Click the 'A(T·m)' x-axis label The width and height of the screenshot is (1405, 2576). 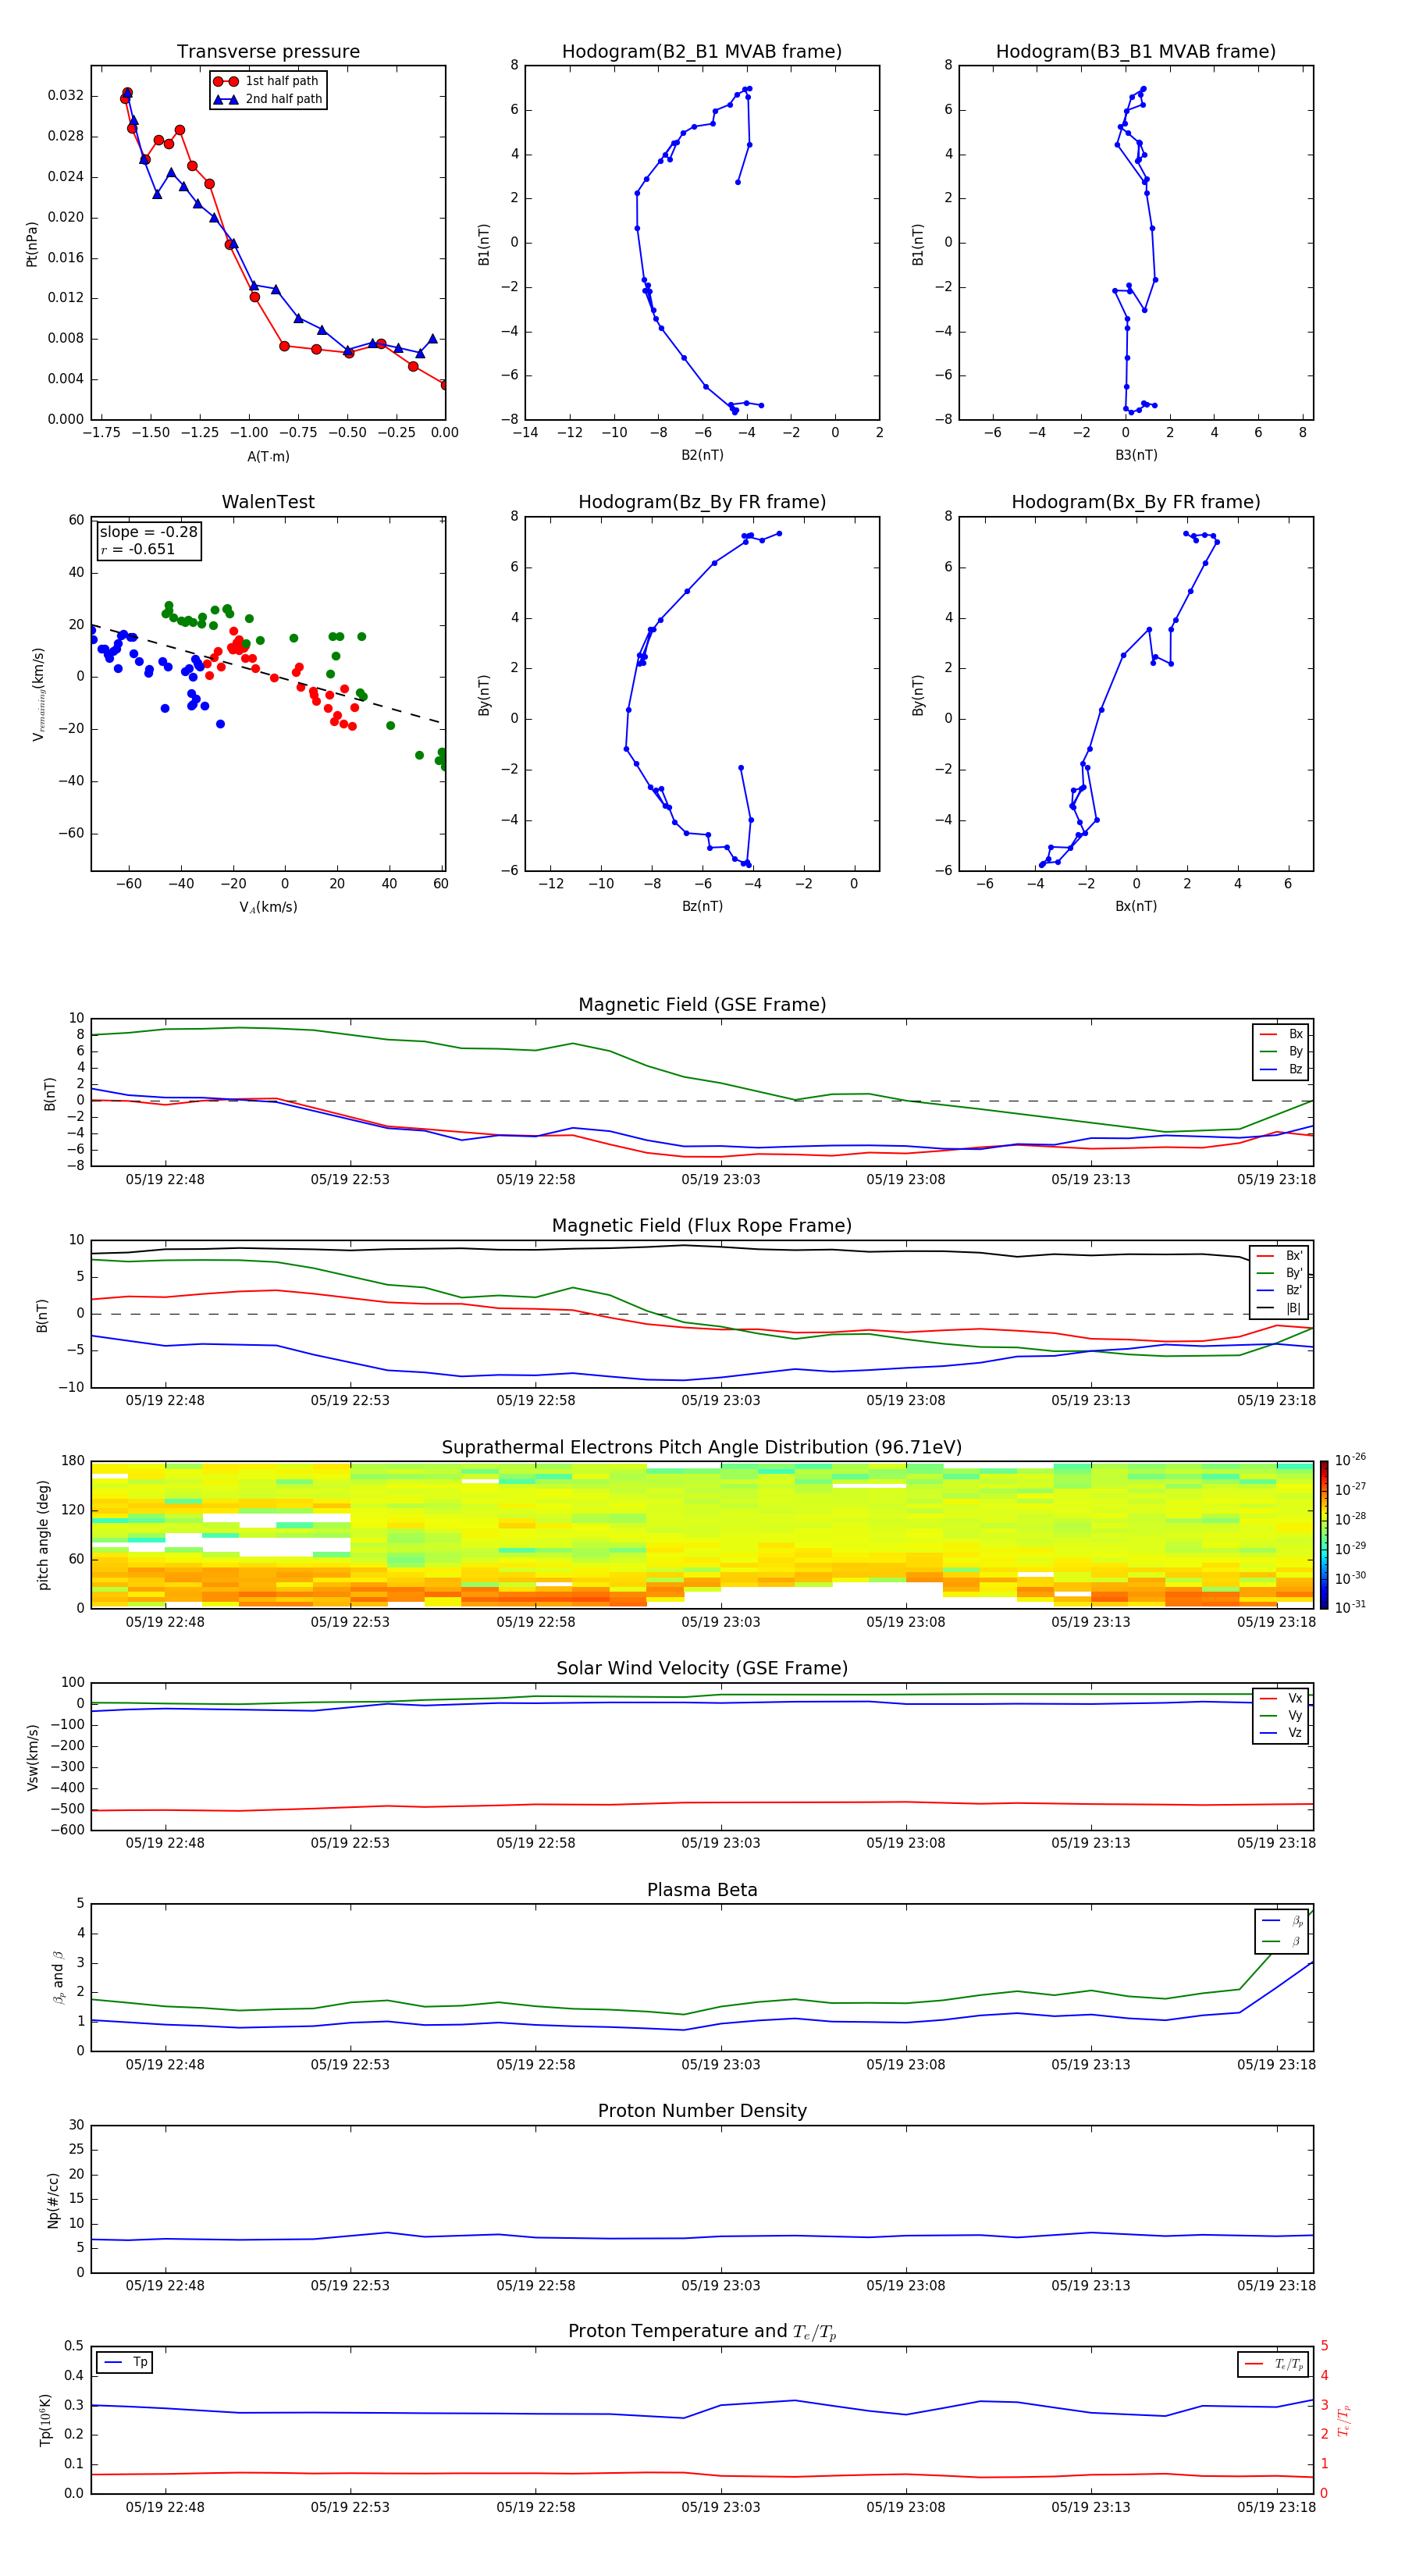[x=268, y=457]
